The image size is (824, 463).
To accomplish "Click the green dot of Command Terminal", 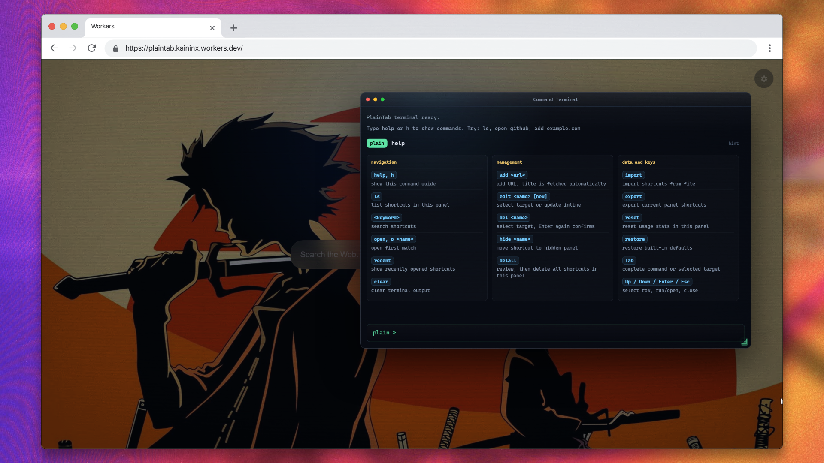I will coord(382,99).
